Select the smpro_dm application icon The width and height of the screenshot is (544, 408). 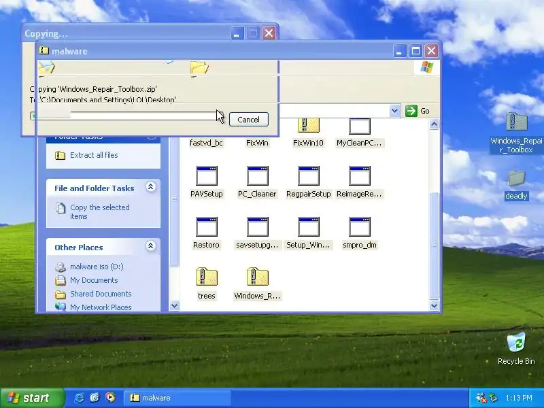click(x=360, y=227)
